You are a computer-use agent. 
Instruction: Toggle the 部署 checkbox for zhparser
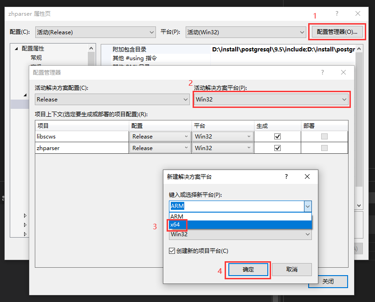[x=324, y=148]
